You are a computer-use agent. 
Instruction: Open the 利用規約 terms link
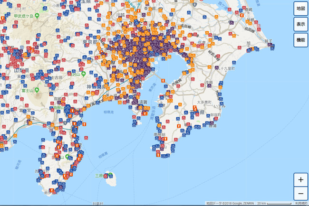tap(300, 203)
